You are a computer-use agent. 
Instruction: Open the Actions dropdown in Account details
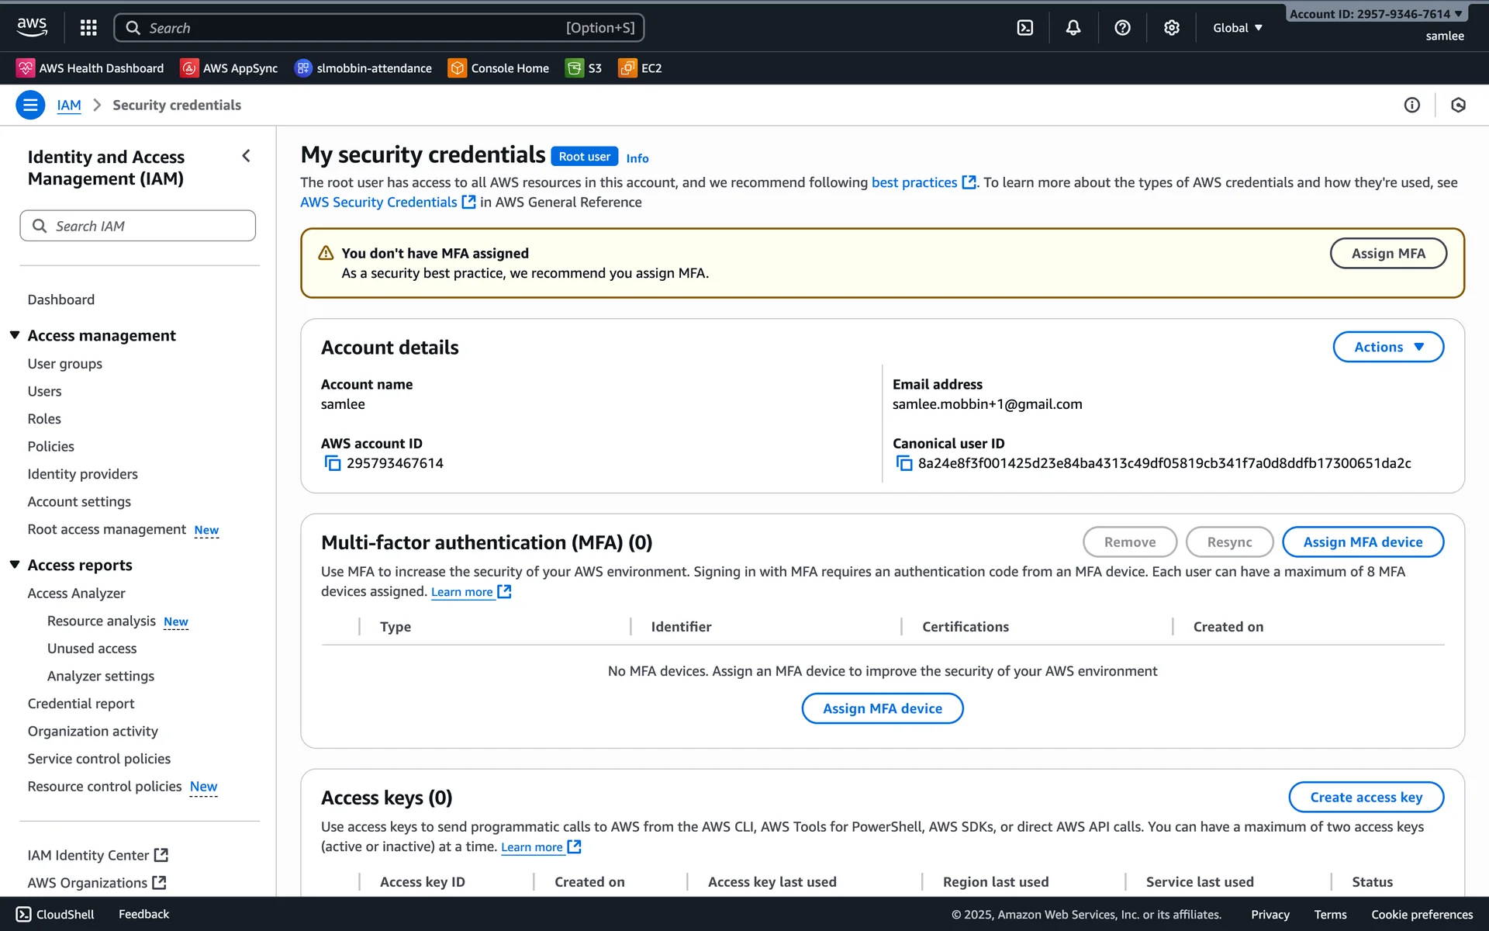point(1387,347)
